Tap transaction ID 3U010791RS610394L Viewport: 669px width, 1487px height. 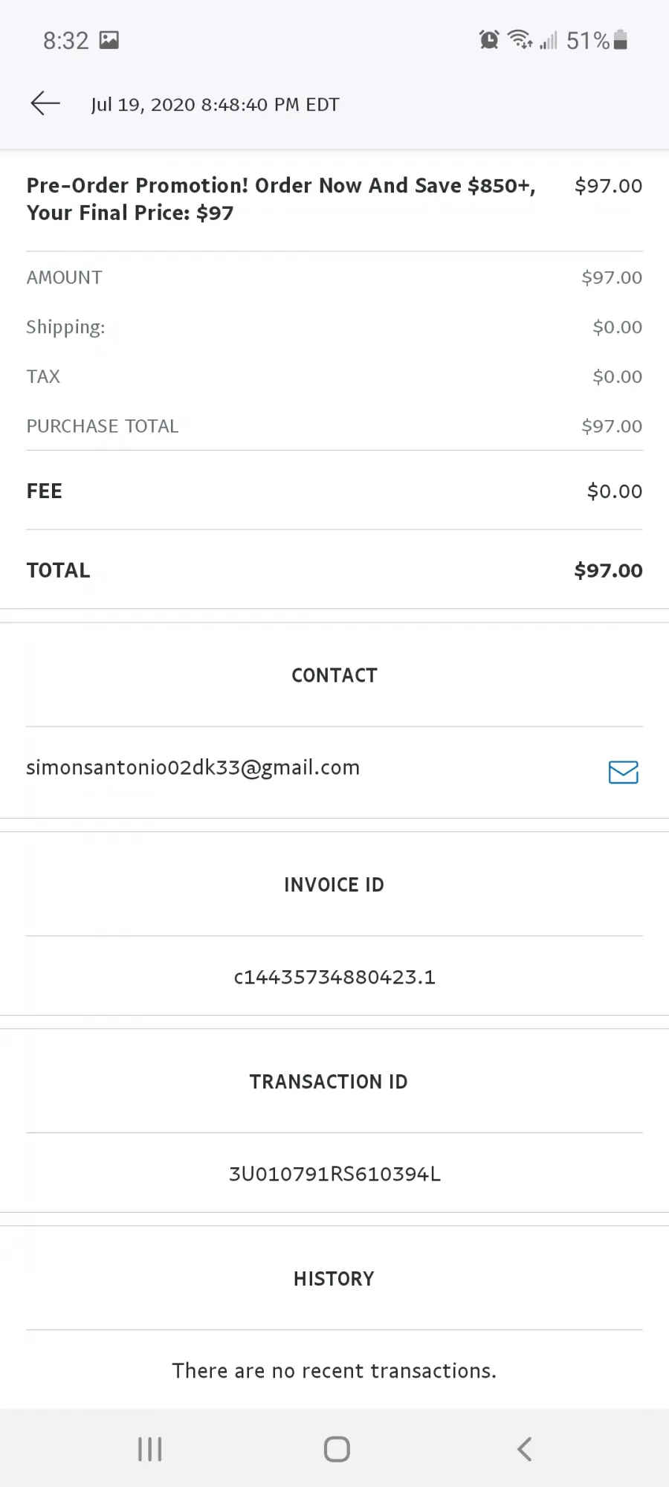(334, 1174)
